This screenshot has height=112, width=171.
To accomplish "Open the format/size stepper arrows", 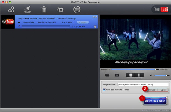I will coord(74,22).
